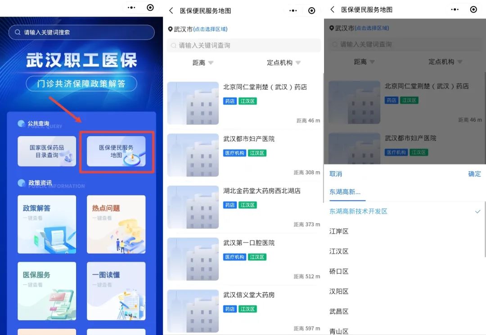The image size is (486, 335).
Task: Tap the 药店 tag under 北京同仁堂荆楚（武汉）药店 on the middle screen
Action: point(229,101)
